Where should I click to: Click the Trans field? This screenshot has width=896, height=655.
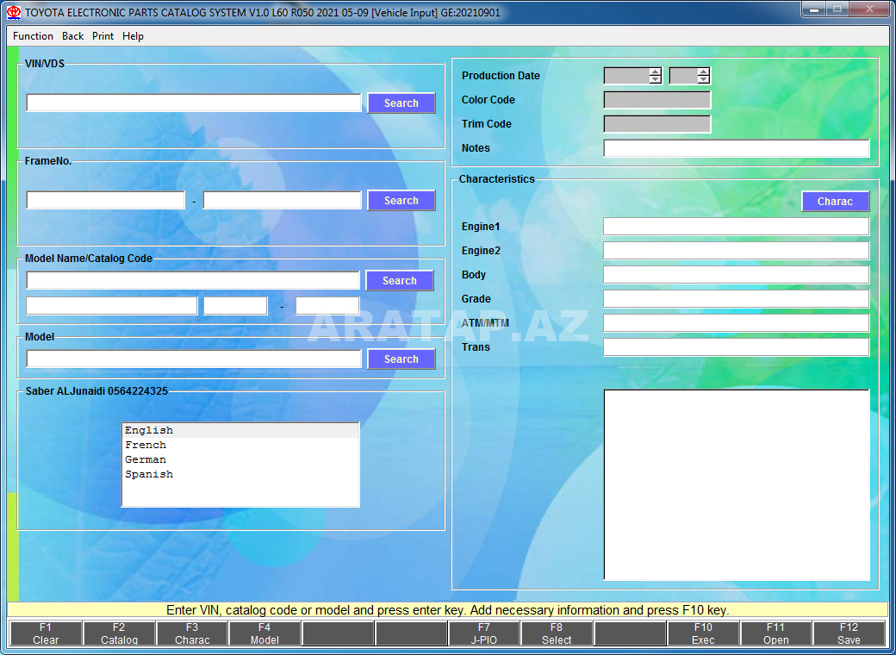[x=736, y=347]
